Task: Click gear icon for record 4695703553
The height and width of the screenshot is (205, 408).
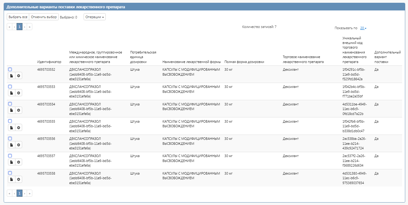Action: pyautogui.click(x=18, y=93)
